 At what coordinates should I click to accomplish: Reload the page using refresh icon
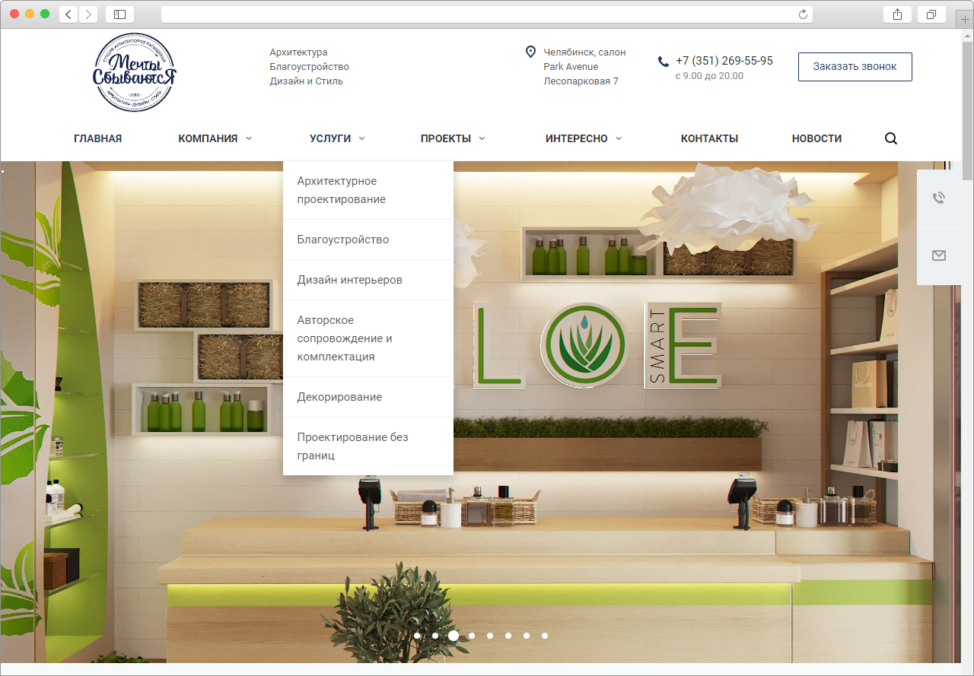tap(803, 14)
